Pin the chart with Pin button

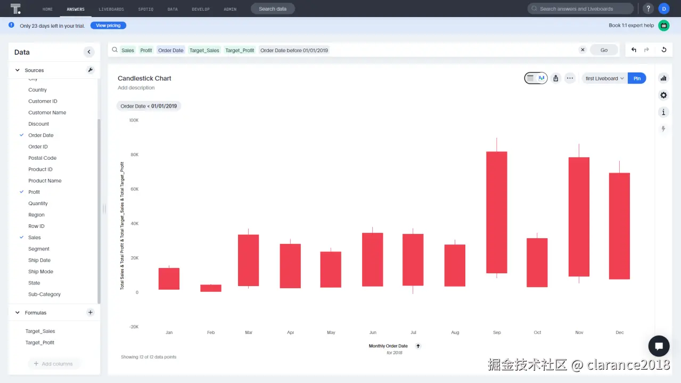coord(637,78)
